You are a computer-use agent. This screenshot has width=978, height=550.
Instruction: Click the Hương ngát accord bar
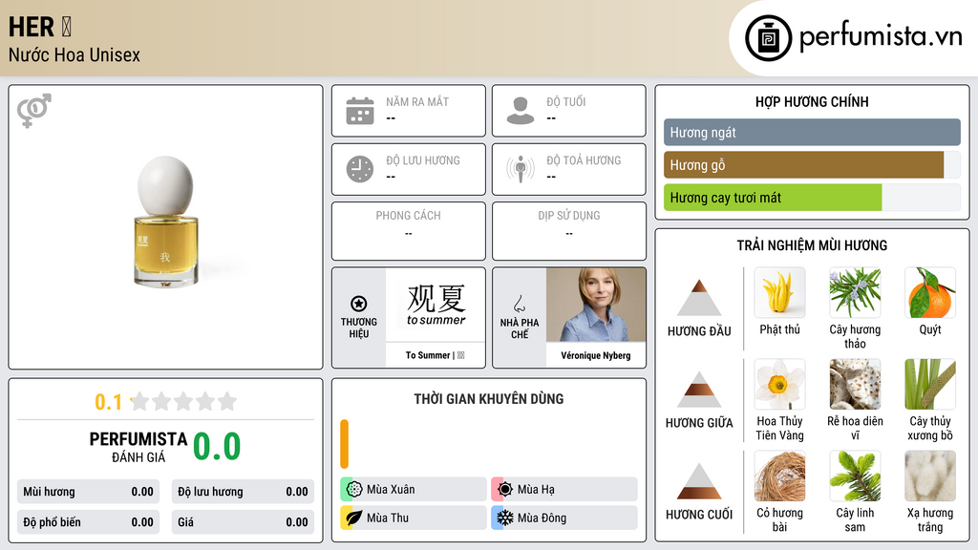[812, 132]
